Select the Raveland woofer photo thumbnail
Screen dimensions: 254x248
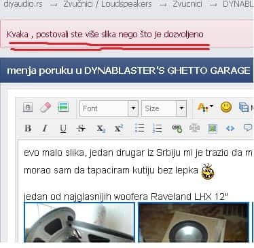(x=79, y=222)
